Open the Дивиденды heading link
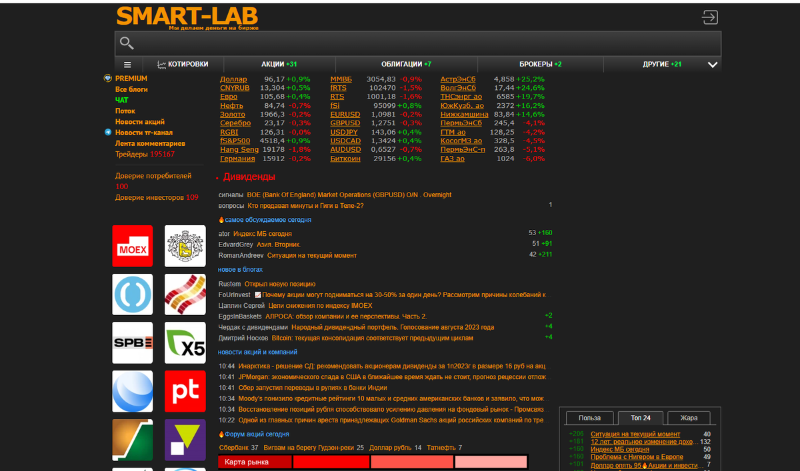Image resolution: width=800 pixels, height=471 pixels. [249, 177]
